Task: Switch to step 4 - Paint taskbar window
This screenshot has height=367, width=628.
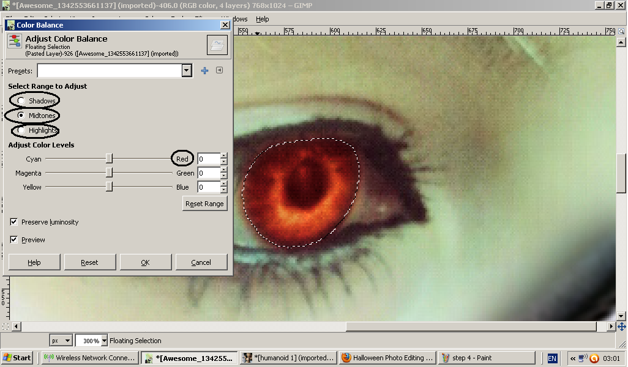Action: (x=487, y=358)
